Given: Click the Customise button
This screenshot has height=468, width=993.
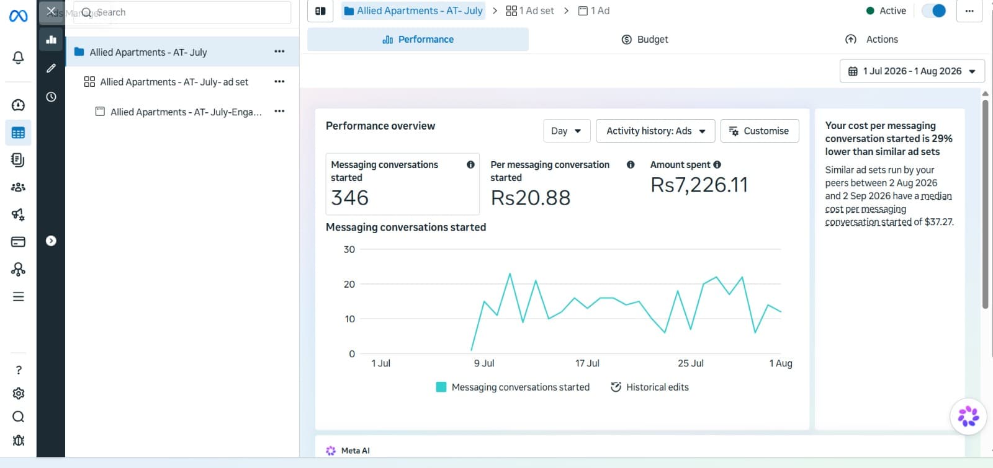Looking at the screenshot, I should point(760,131).
